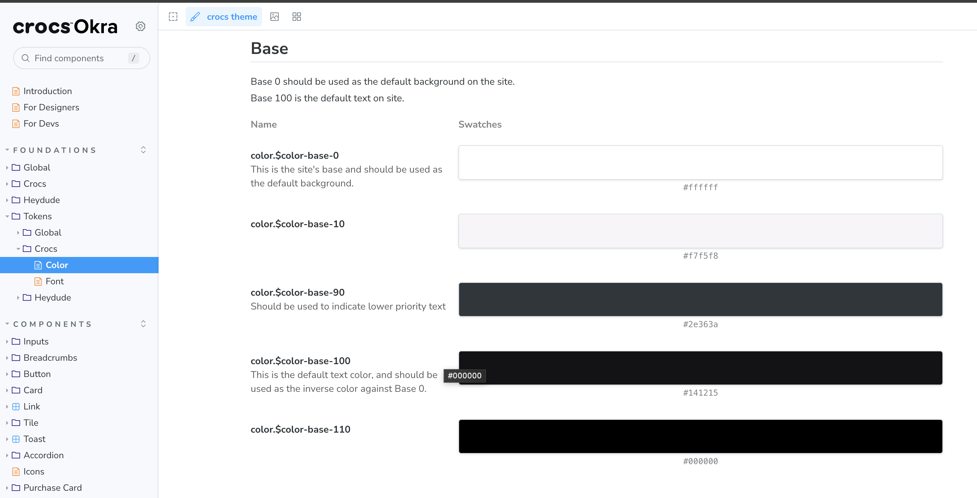The image size is (977, 498).
Task: Expand all in COMPONENTS via up-down arrows
Action: (143, 324)
